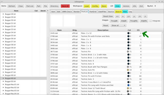Click the y+ view button

tap(129, 16)
